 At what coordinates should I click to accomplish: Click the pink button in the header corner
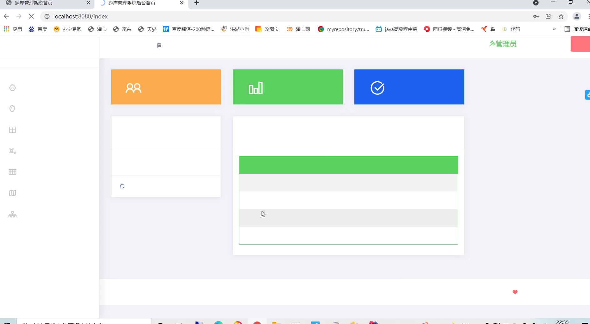pyautogui.click(x=580, y=44)
